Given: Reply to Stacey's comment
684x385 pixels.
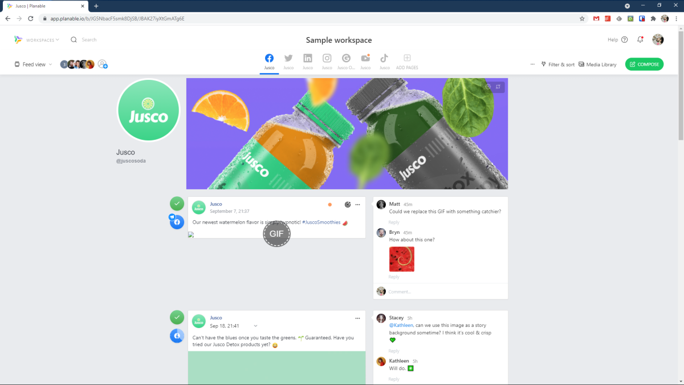Looking at the screenshot, I should coord(394,351).
